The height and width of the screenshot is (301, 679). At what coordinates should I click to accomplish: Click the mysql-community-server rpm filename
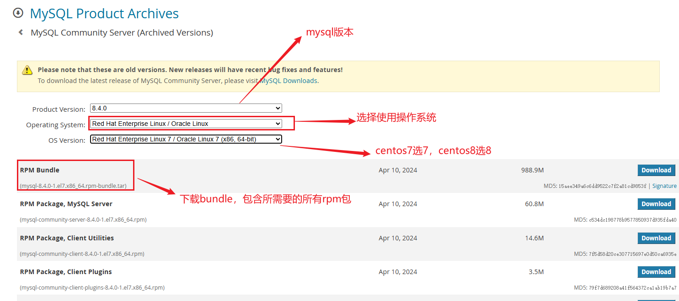pyautogui.click(x=83, y=220)
